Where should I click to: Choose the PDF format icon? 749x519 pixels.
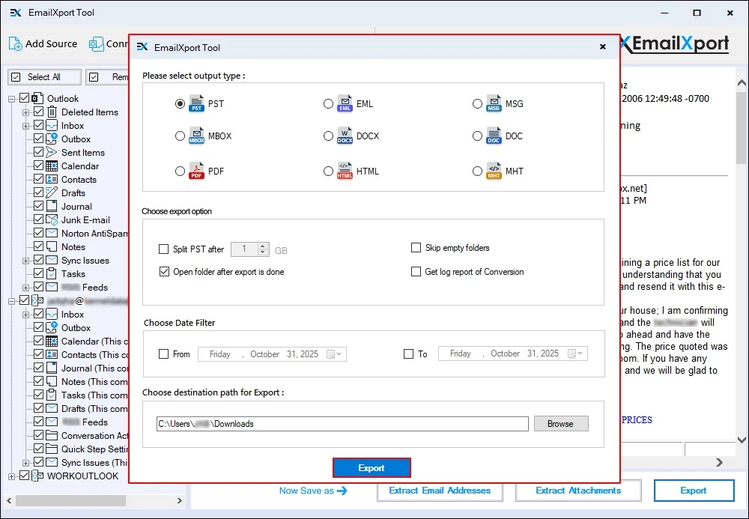coord(196,171)
